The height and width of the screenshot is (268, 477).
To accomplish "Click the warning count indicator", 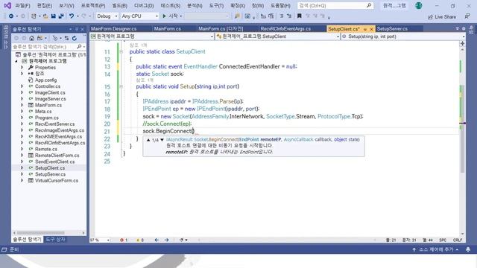I will click(x=140, y=240).
